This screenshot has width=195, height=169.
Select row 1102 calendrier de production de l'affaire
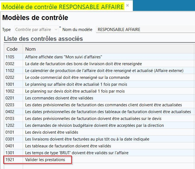point(99,71)
